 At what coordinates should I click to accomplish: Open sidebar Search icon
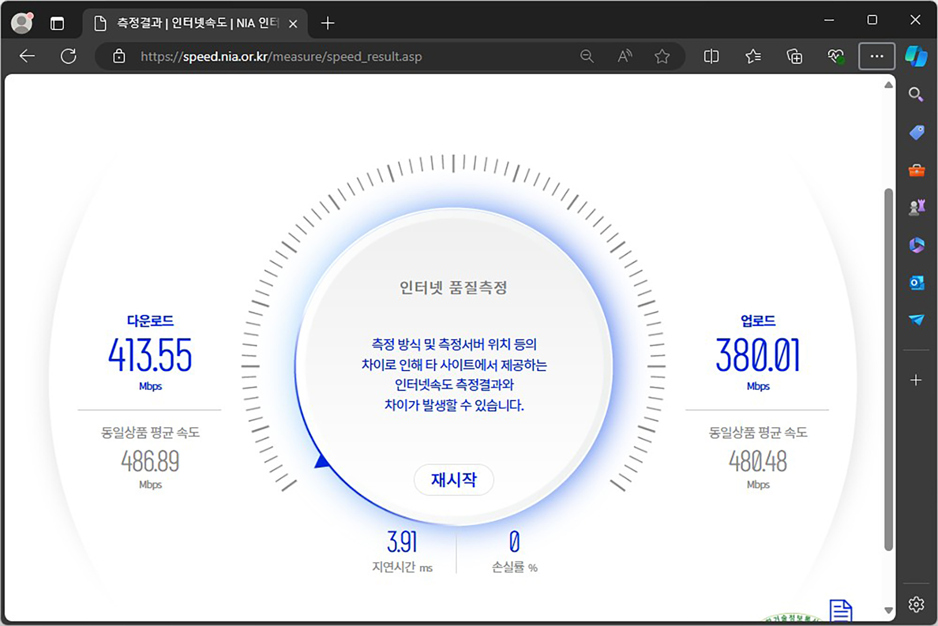(915, 95)
